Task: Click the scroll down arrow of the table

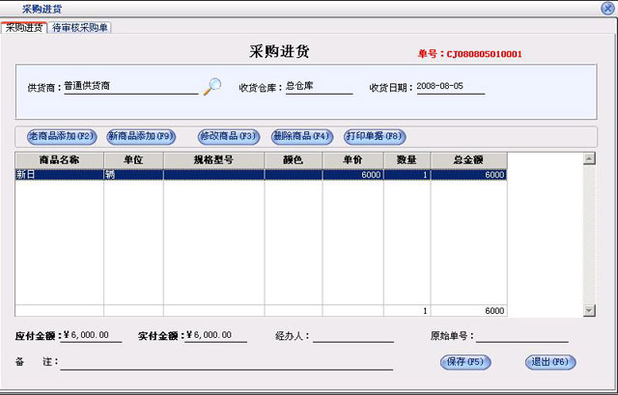Action: coord(589,310)
